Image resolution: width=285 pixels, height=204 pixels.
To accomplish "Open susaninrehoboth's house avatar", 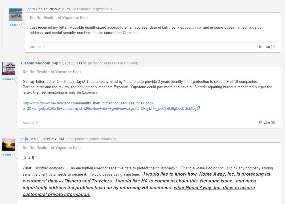I will (9, 68).
